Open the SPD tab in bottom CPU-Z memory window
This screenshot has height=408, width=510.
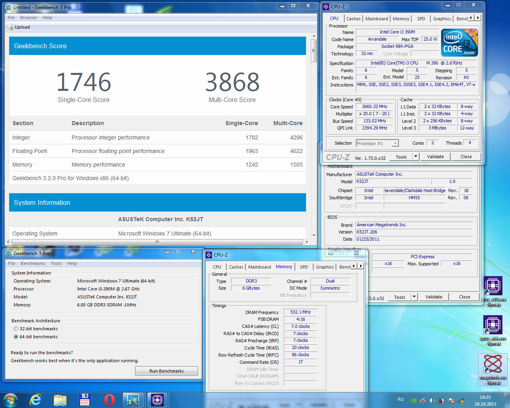click(304, 267)
